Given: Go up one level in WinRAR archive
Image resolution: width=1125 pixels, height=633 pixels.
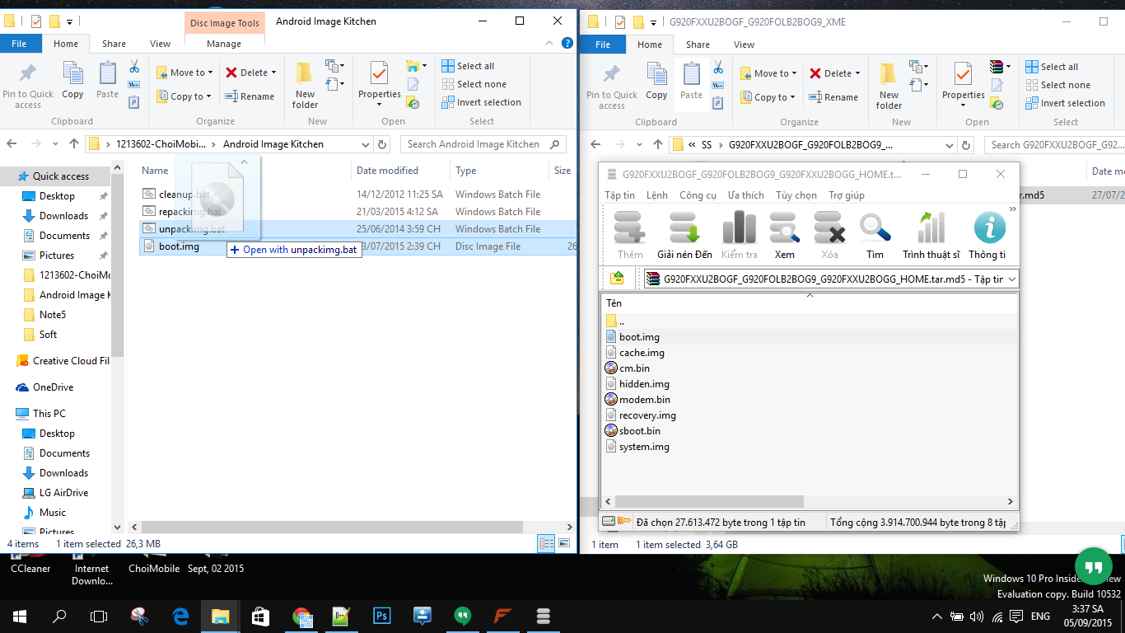Looking at the screenshot, I should 617,279.
